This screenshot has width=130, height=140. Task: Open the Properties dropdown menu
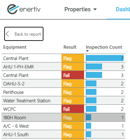81,10
